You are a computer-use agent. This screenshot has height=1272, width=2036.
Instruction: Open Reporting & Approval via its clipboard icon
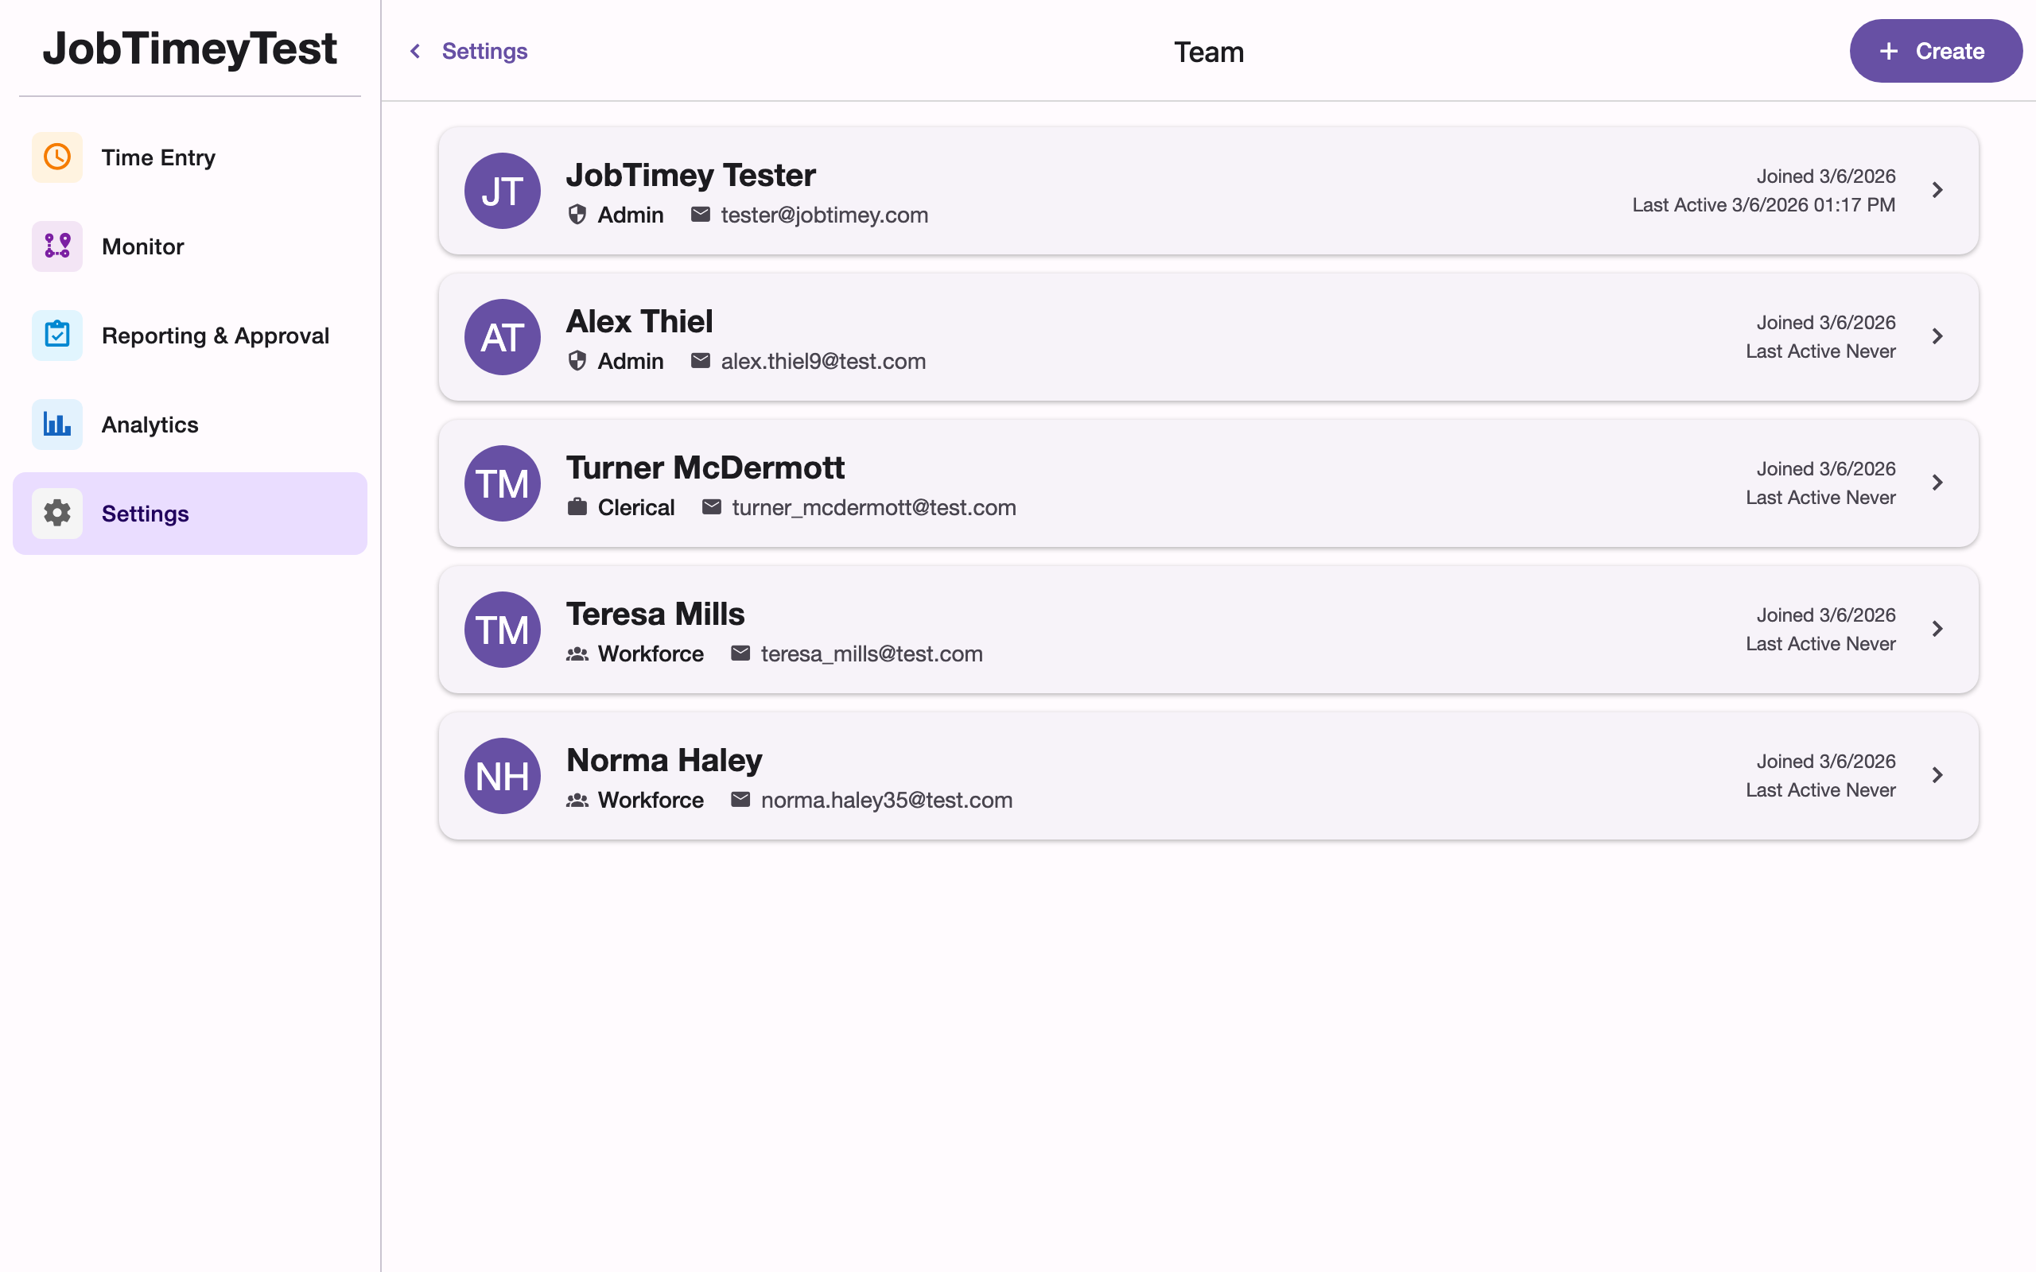(56, 335)
